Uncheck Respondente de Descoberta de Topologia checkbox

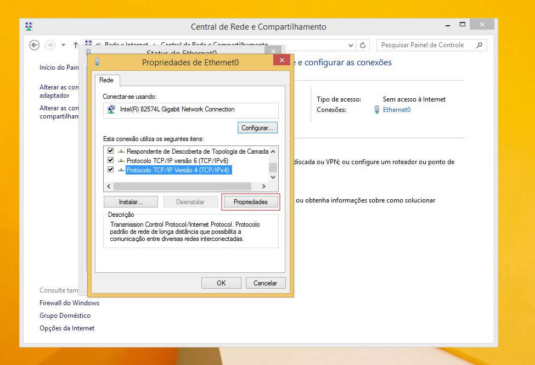coord(111,151)
